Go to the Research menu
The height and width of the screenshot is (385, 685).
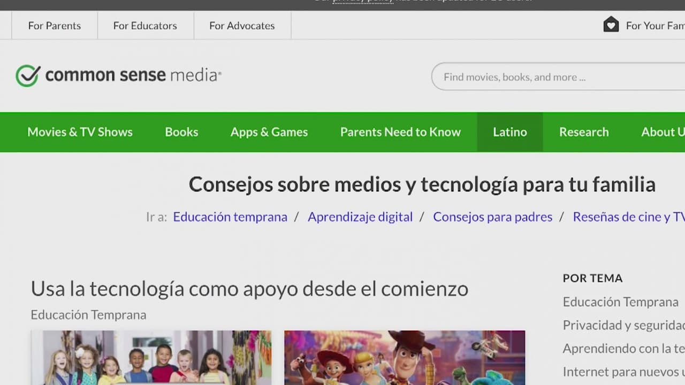tap(584, 132)
